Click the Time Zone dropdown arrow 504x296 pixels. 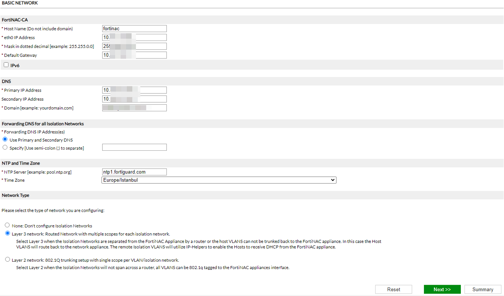pos(332,180)
